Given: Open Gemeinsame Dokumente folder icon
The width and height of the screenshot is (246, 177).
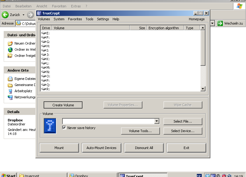Looking at the screenshot, I should coord(10,85).
